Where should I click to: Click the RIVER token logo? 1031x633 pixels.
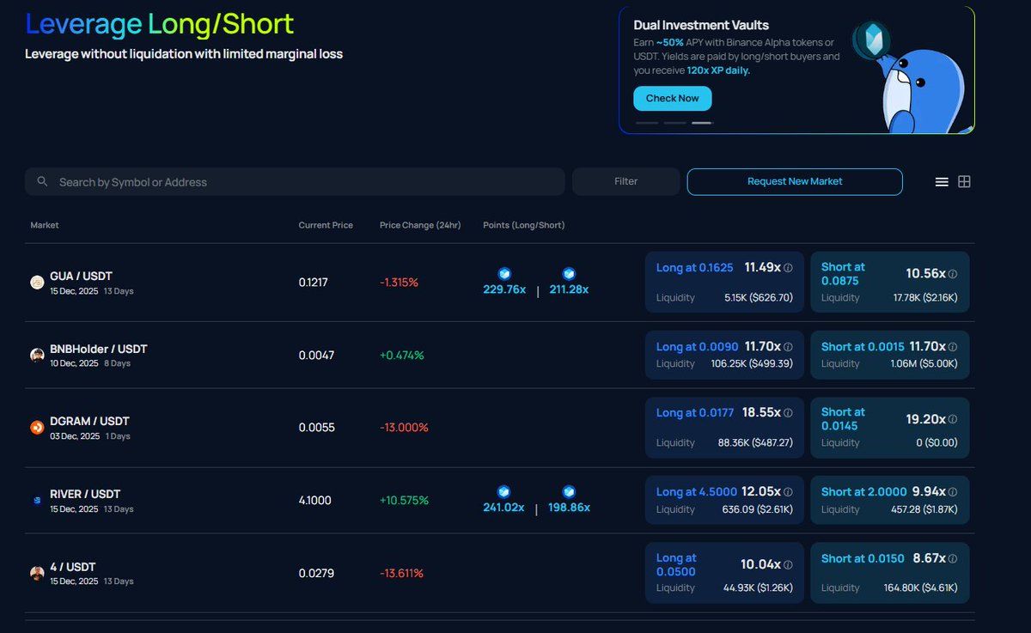pos(37,501)
